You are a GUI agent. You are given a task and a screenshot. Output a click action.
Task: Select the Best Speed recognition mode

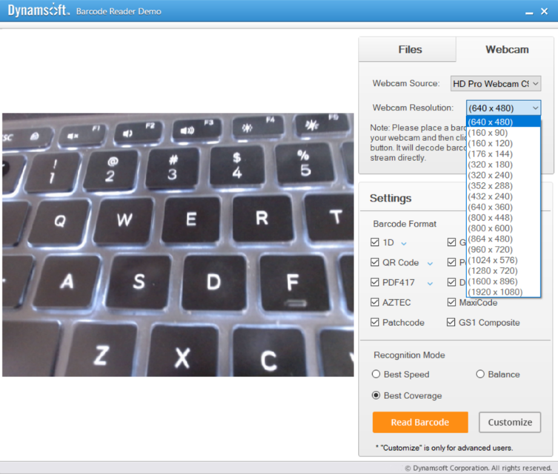click(375, 375)
